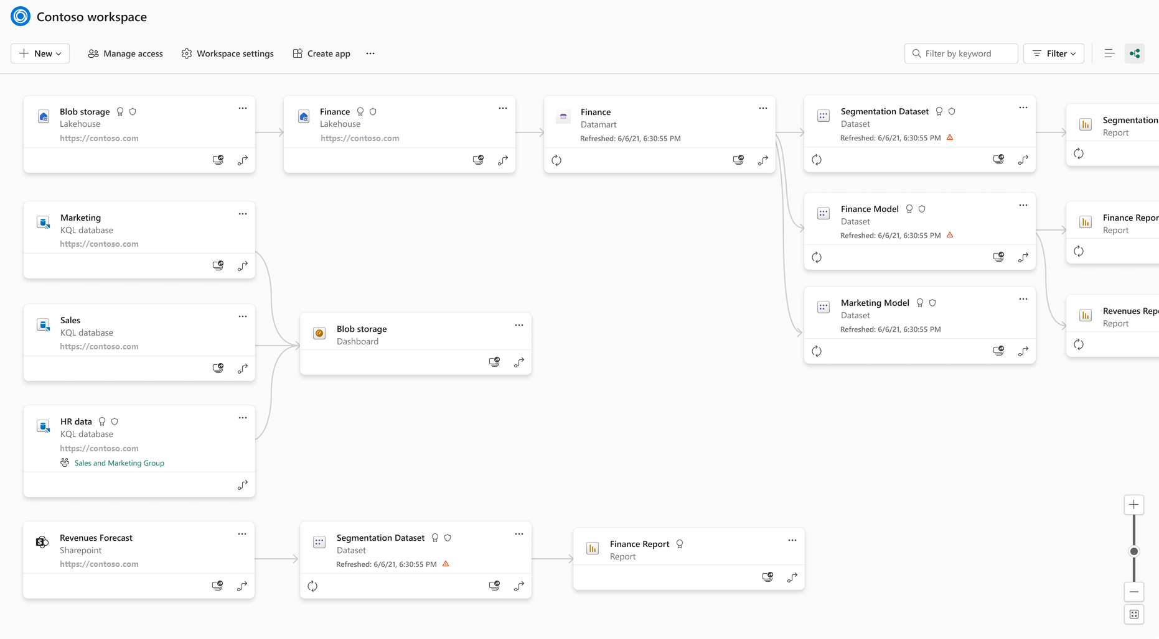Click the refresh warning icon on Finance Model
Image resolution: width=1159 pixels, height=639 pixels.
[x=950, y=235]
